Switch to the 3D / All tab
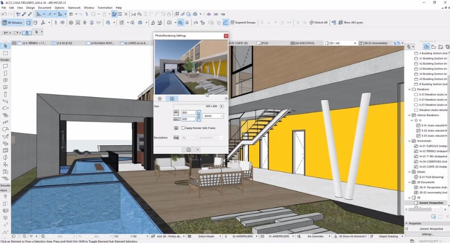 click(x=340, y=43)
